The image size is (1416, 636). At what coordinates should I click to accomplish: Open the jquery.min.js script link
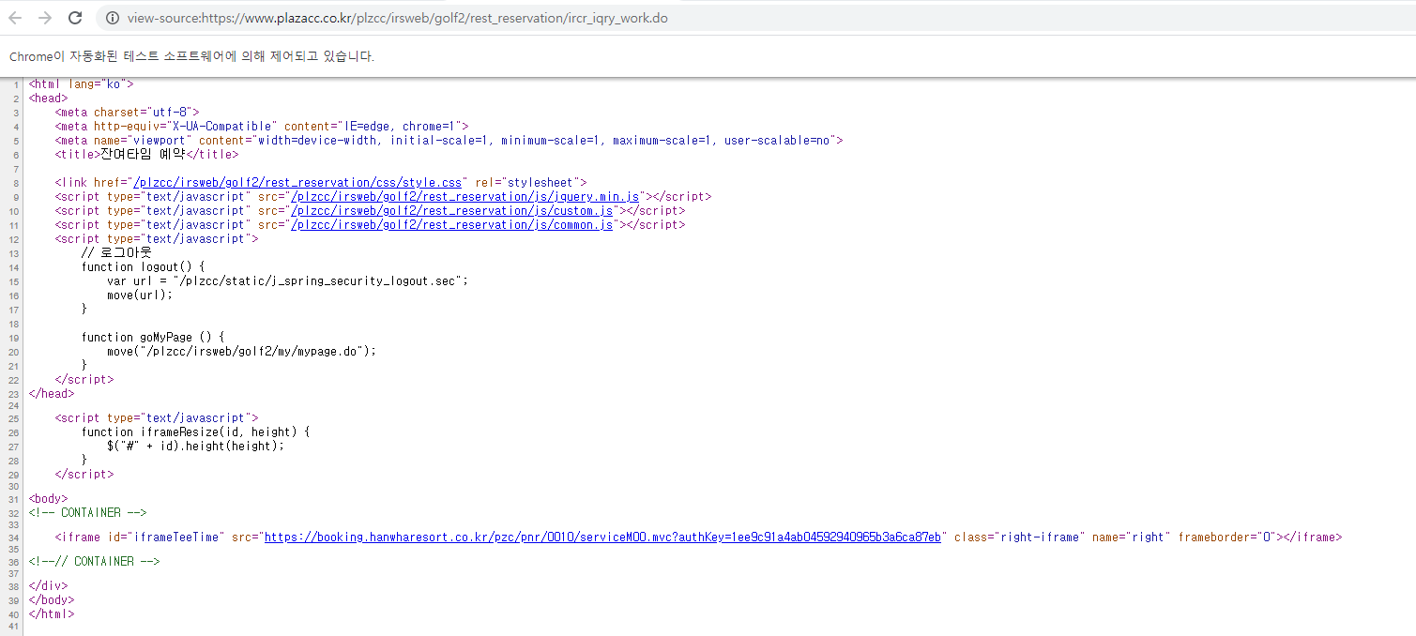pyautogui.click(x=465, y=197)
